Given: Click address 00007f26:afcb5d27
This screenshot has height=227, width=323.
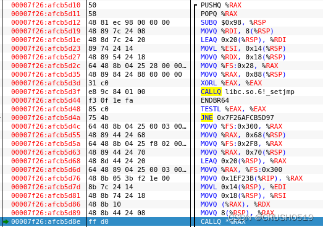Looking at the screenshot, I should point(46,57).
